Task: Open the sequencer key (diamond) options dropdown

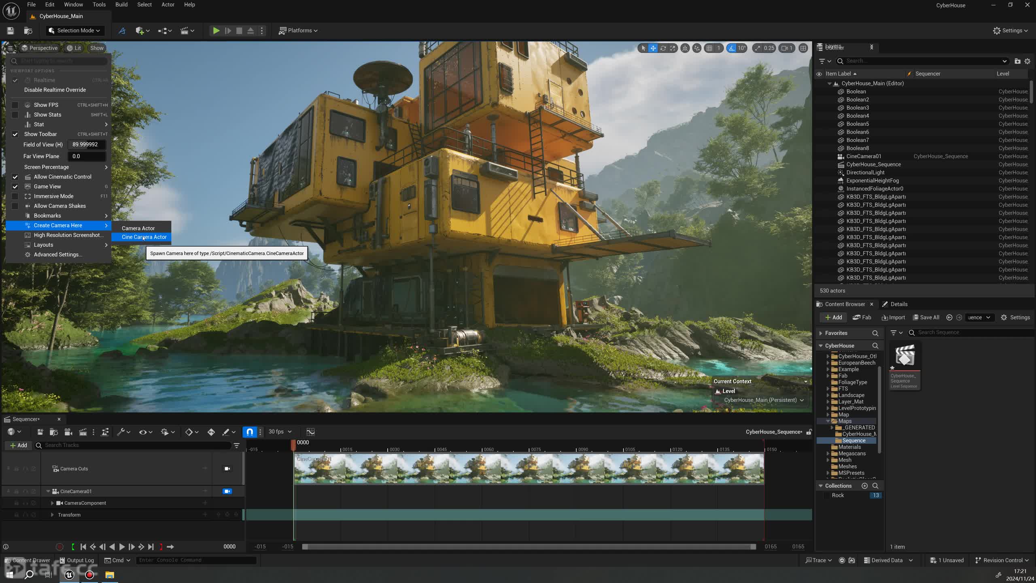Action: [191, 432]
